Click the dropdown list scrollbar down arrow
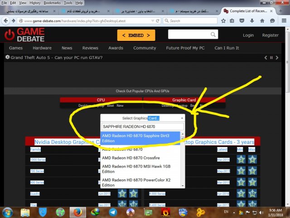Screen dimensions: 290x218 point(183,186)
